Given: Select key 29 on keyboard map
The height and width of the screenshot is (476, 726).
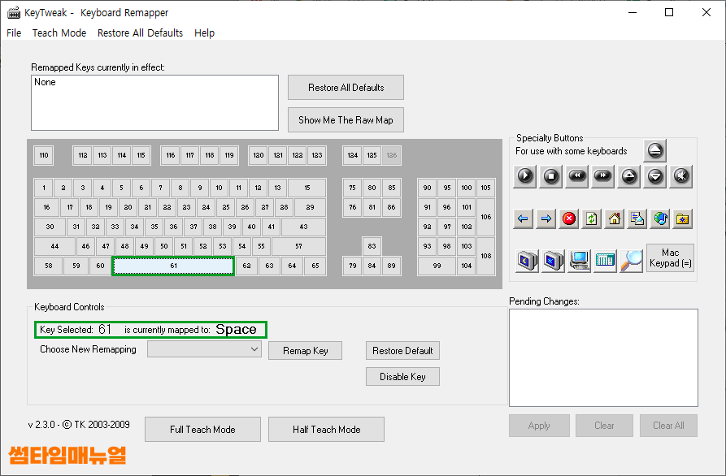Looking at the screenshot, I should [310, 207].
